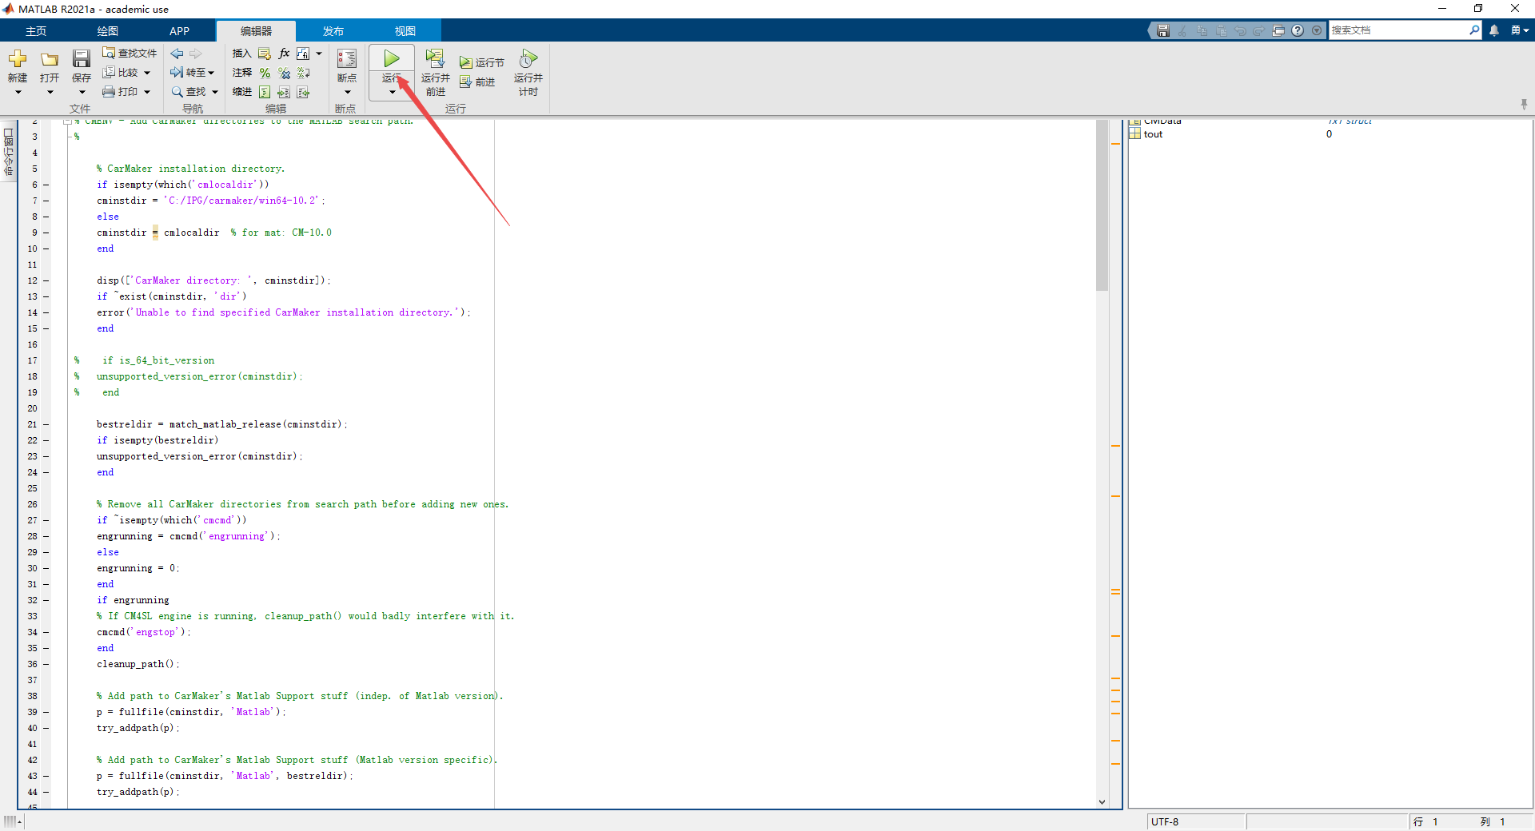Screen dimensions: 1535x831
Task: Expand the Find (查找) dropdown arrow
Action: (213, 92)
